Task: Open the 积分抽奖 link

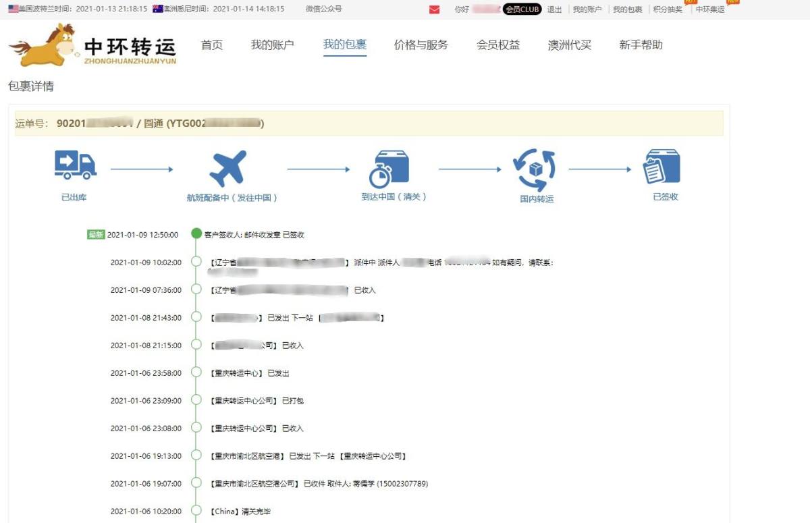Action: 668,9
